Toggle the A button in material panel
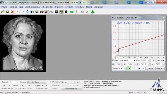 [143, 68]
